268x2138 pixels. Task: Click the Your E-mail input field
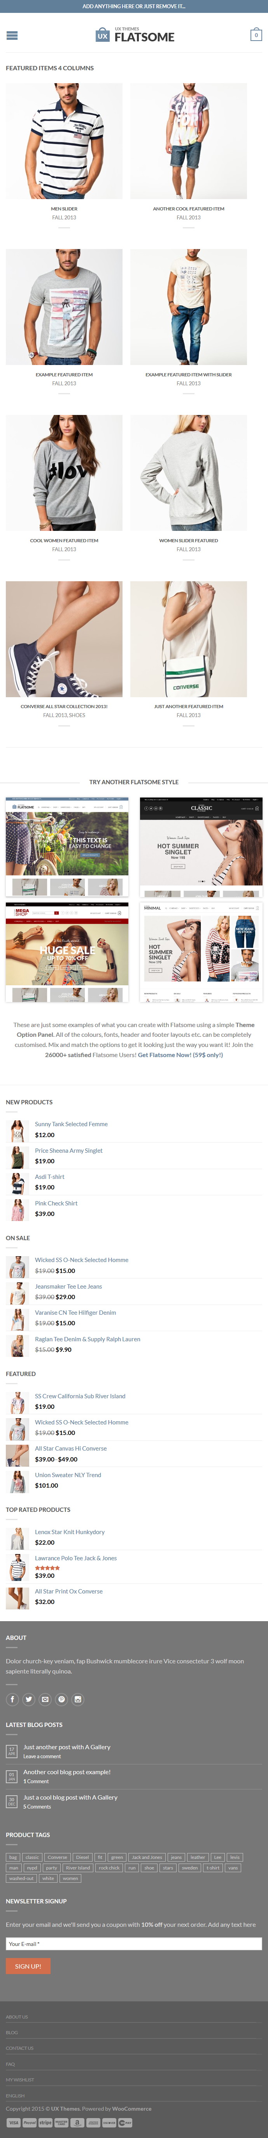point(134,1944)
